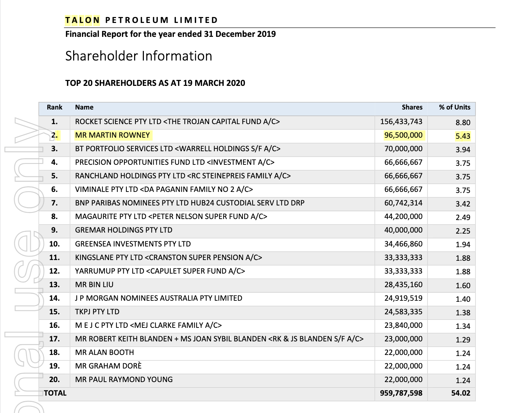
Task: Click shares value 70,000,000
Action: [403, 149]
